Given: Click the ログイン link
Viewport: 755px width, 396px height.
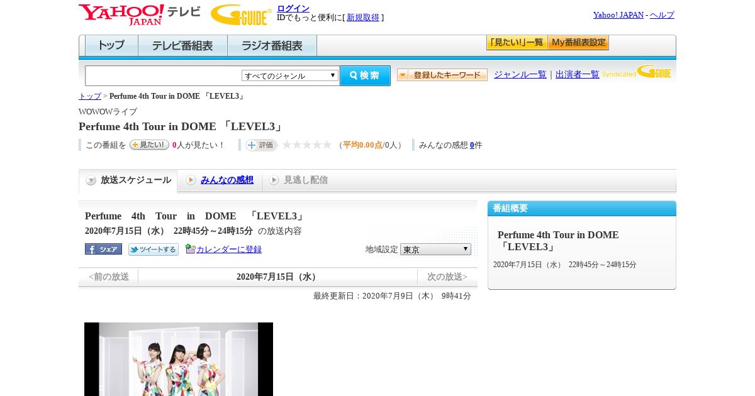Looking at the screenshot, I should point(293,8).
